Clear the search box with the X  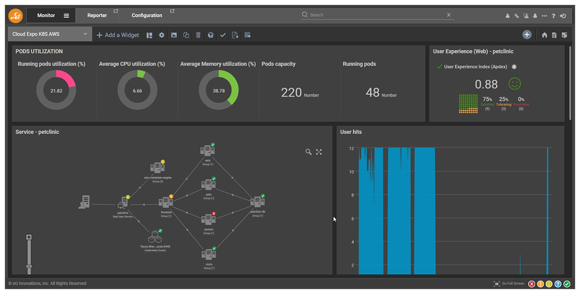(x=449, y=15)
